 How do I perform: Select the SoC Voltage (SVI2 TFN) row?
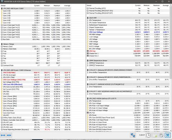tap(36, 82)
